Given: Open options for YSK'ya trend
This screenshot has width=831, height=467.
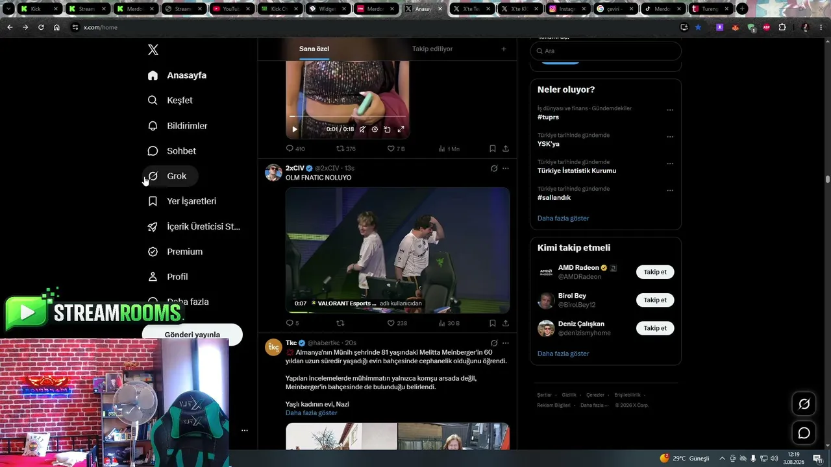Looking at the screenshot, I should (x=670, y=137).
